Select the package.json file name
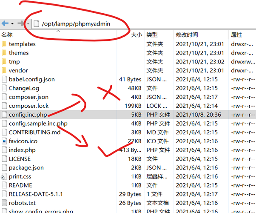The image size is (256, 213). tap(26, 168)
